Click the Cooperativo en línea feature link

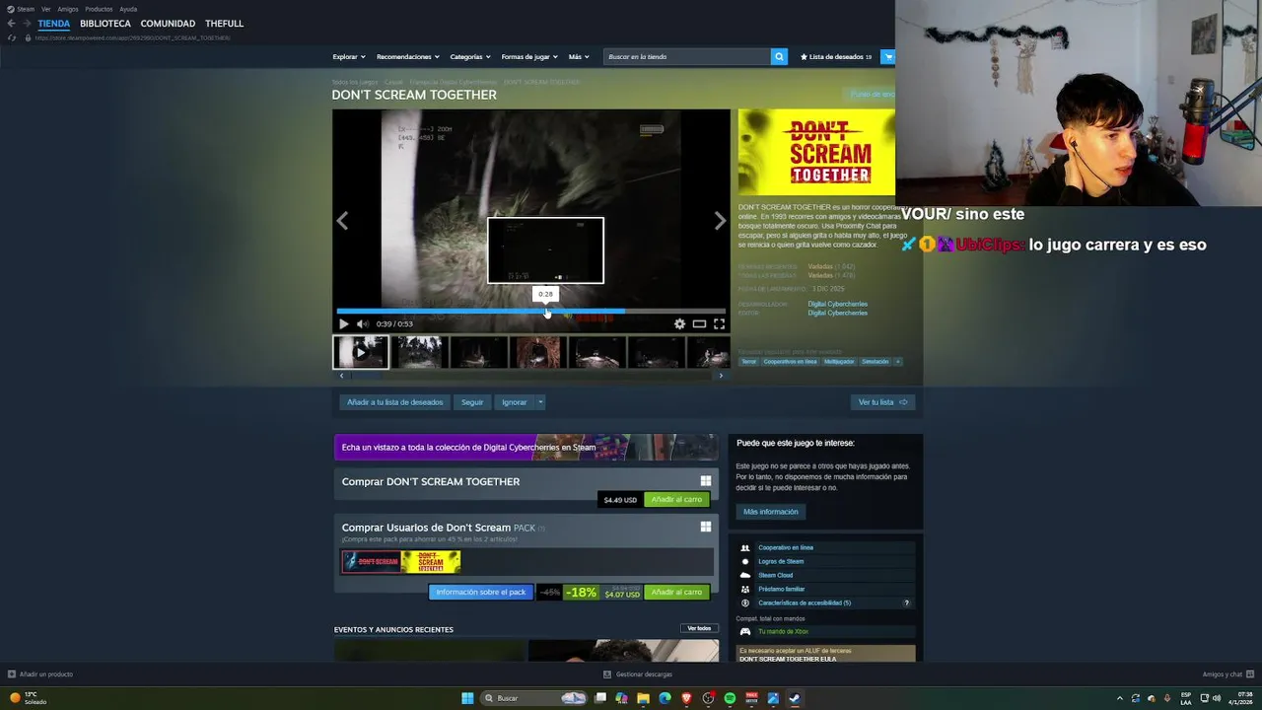click(x=786, y=547)
